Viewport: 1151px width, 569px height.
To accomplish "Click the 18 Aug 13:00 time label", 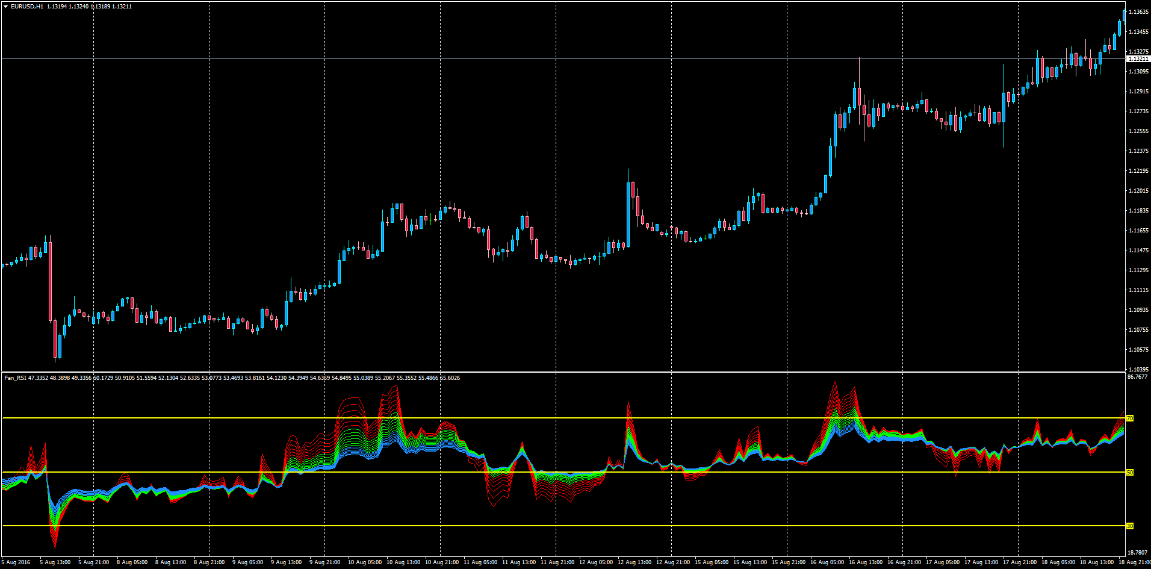I will tap(1097, 562).
